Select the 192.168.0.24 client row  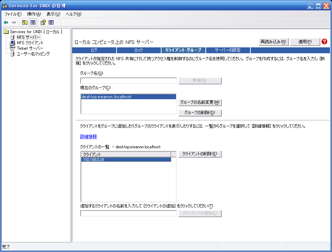point(126,160)
